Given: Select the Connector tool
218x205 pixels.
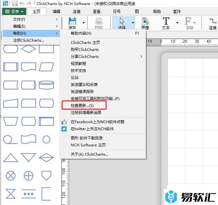Looking at the screenshot, I should pyautogui.click(x=213, y=23).
